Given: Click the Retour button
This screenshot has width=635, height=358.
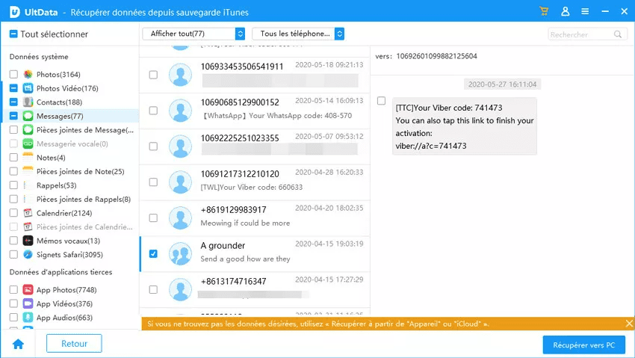Looking at the screenshot, I should coord(74,344).
